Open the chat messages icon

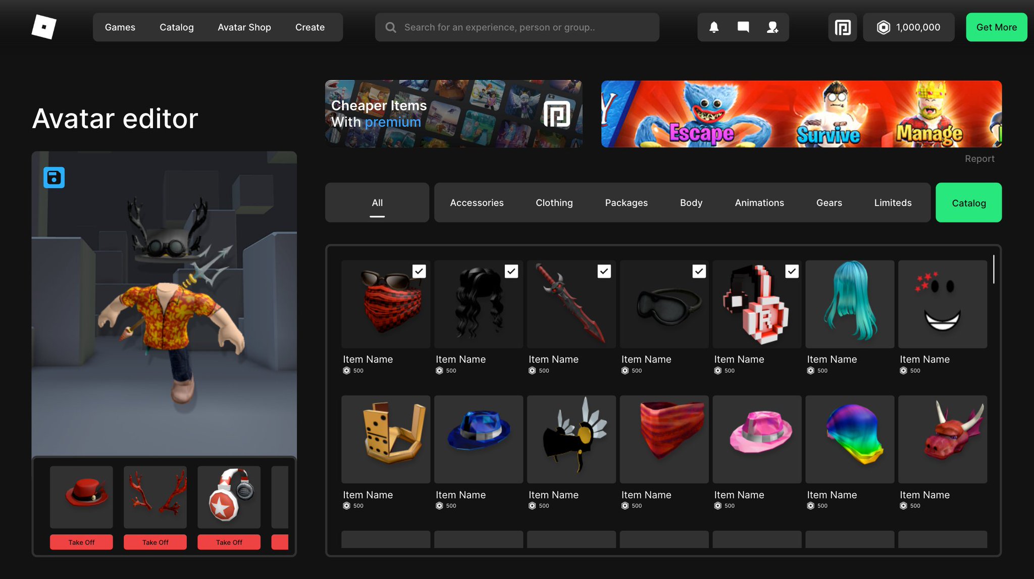[743, 27]
